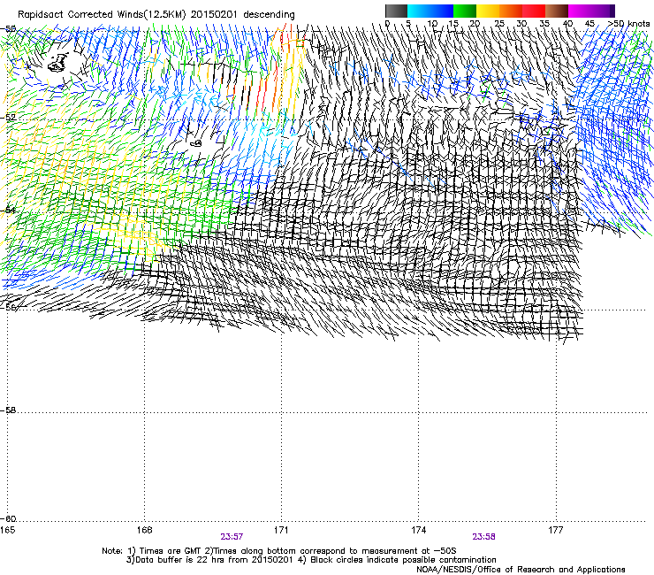
Task: Click the date '20150201' in the title
Action: [x=214, y=15]
